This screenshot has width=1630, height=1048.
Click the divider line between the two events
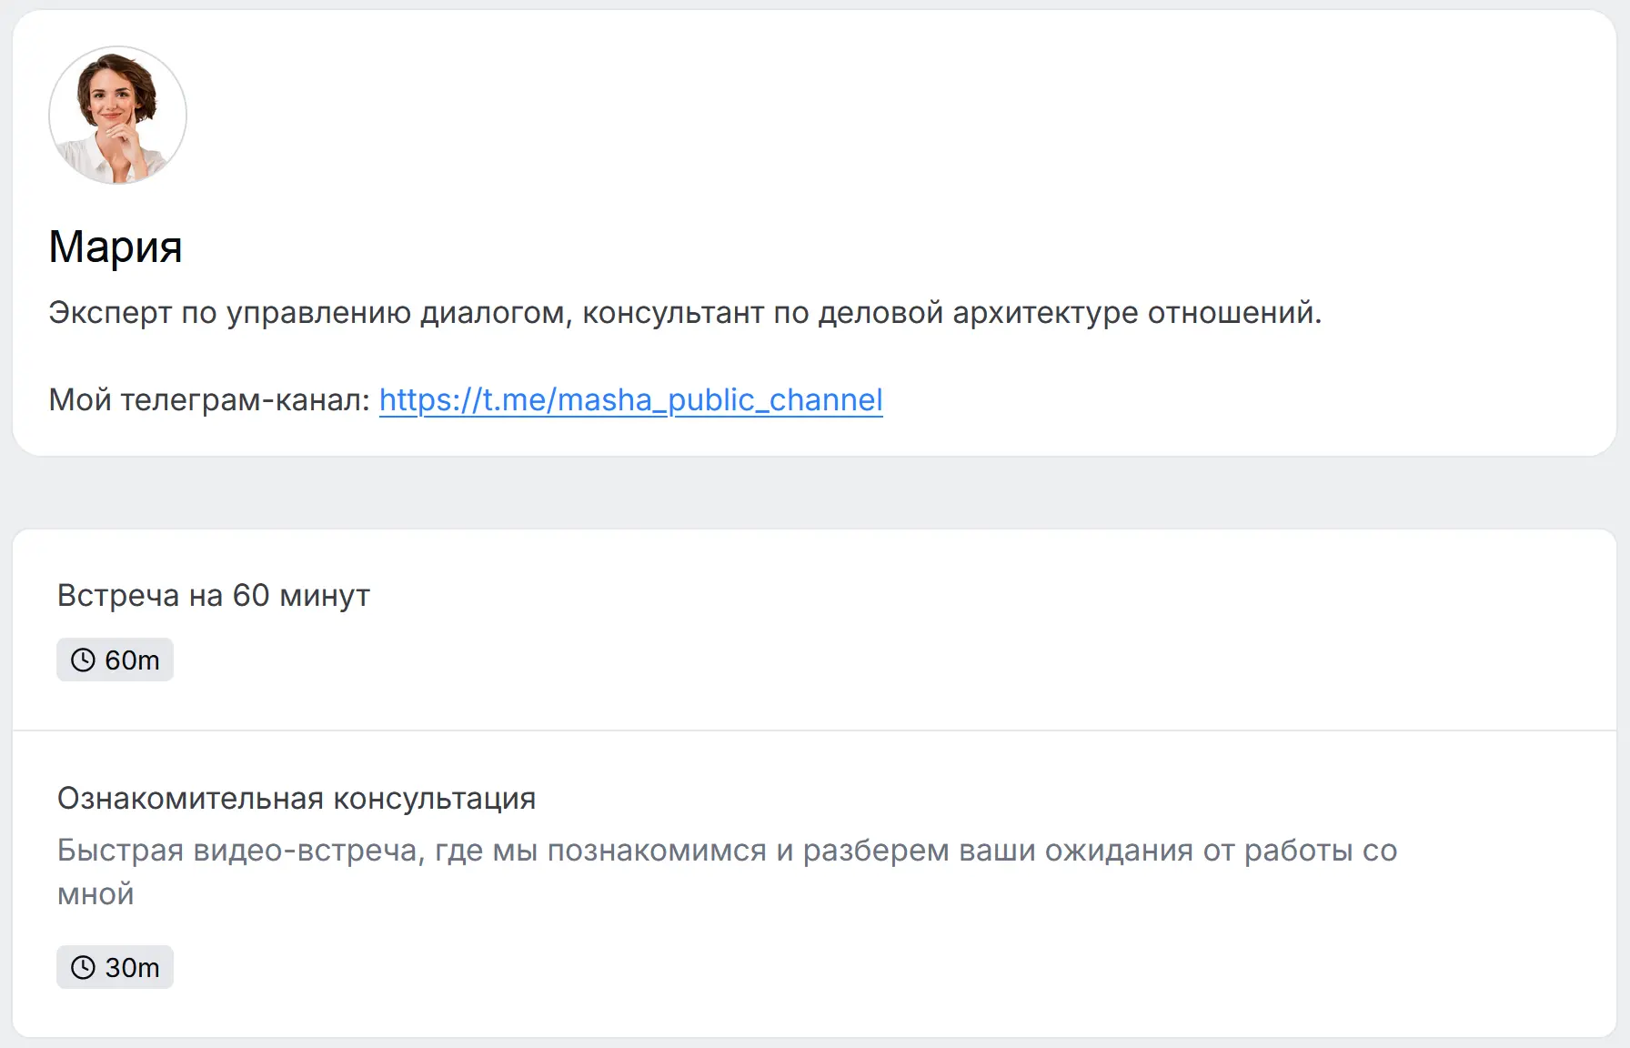[814, 730]
